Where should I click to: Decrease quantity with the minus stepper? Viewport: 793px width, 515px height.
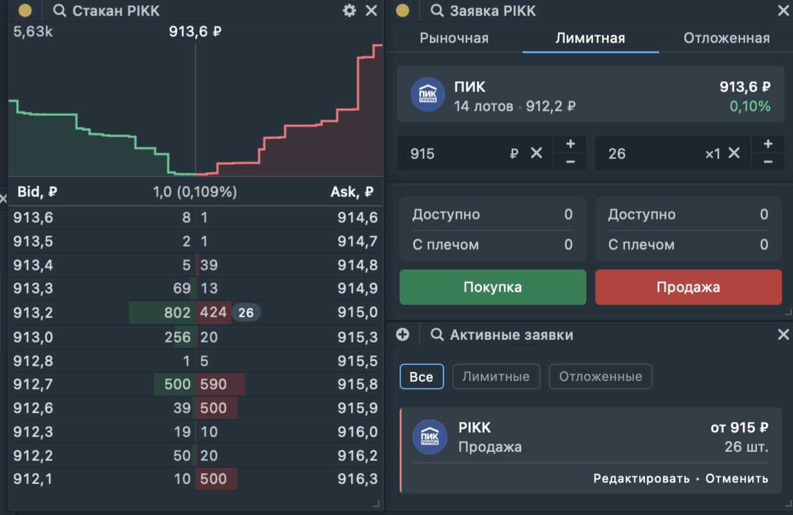[767, 162]
